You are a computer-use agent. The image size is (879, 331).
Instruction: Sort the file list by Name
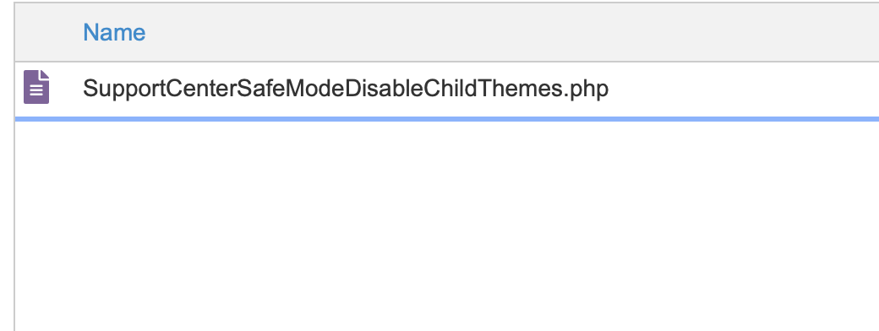[114, 32]
